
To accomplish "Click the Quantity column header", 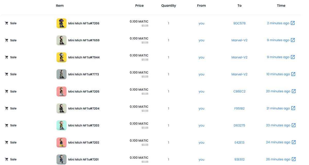I will tap(169, 6).
